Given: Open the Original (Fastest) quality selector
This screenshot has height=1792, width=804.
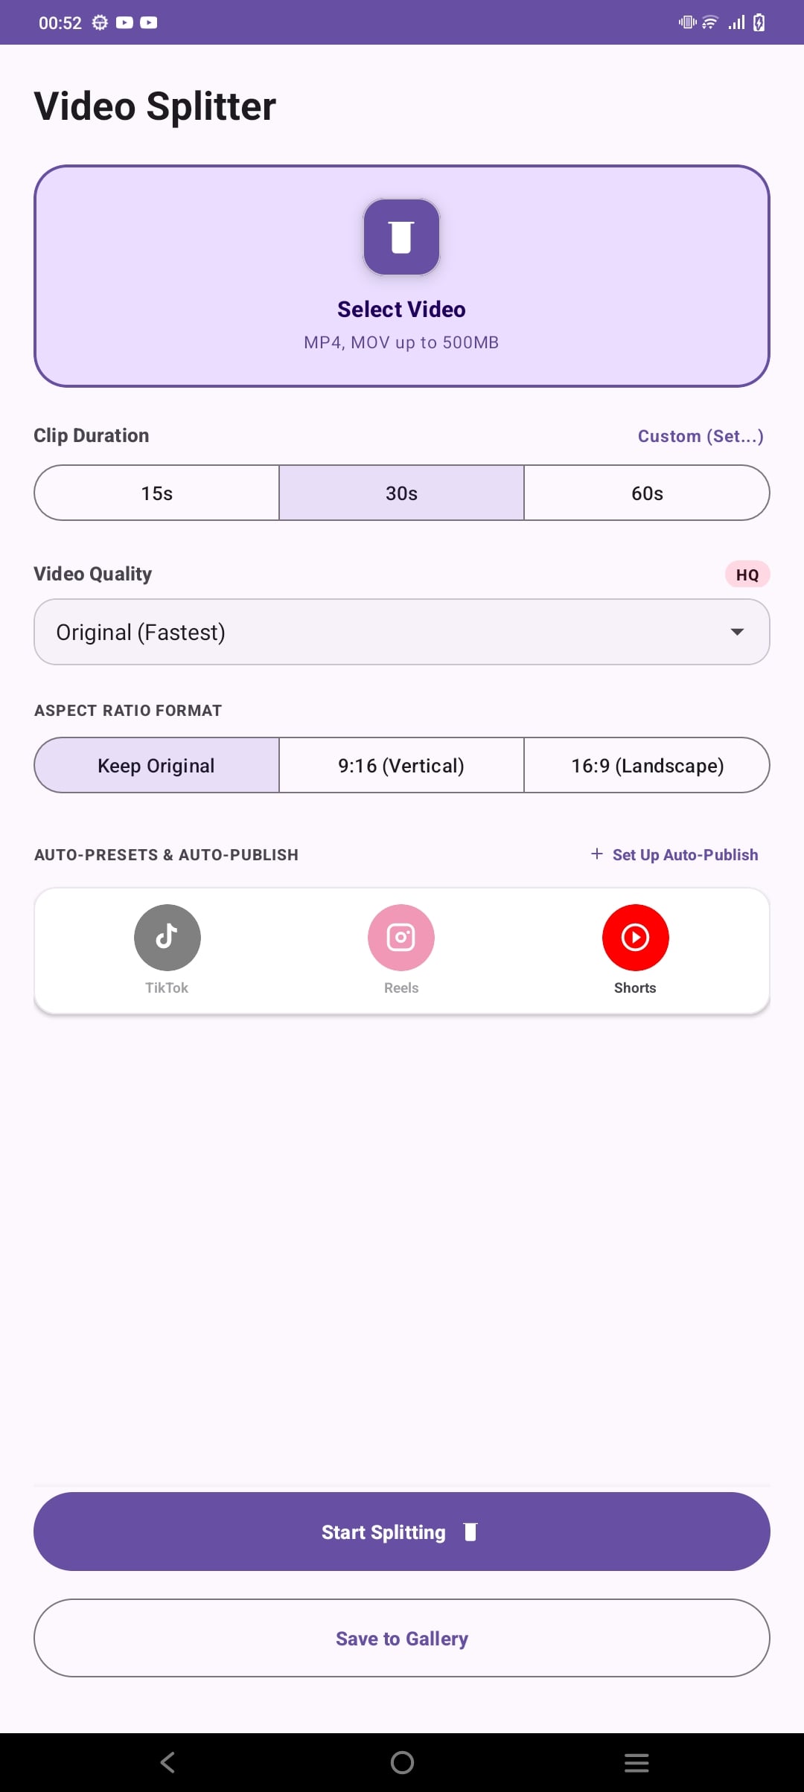Looking at the screenshot, I should tap(402, 632).
